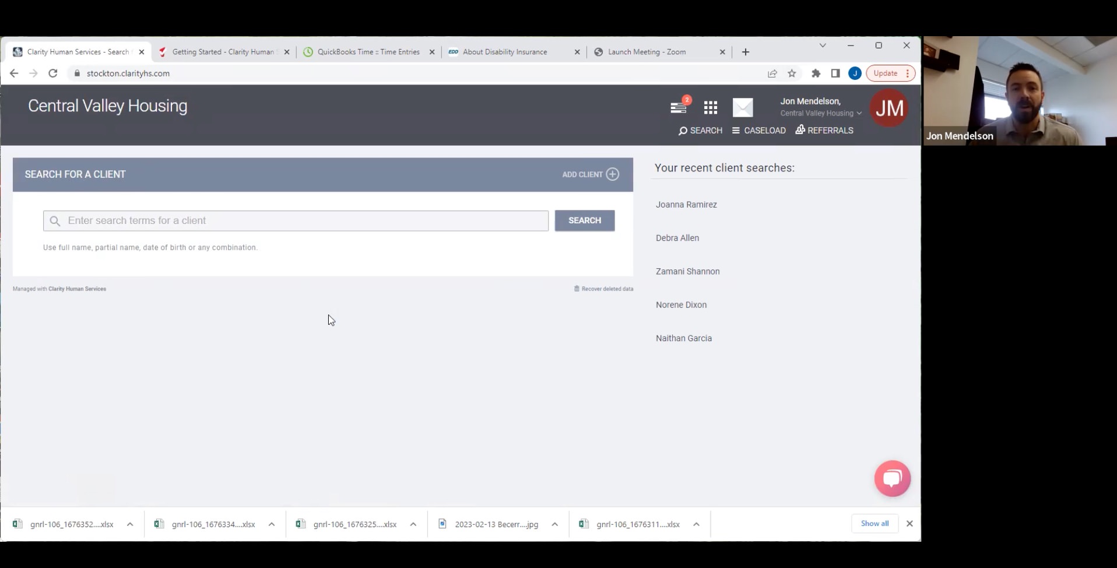This screenshot has height=568, width=1117.
Task: Expand the Central Valley Housing agency dropdown
Action: pyautogui.click(x=821, y=113)
